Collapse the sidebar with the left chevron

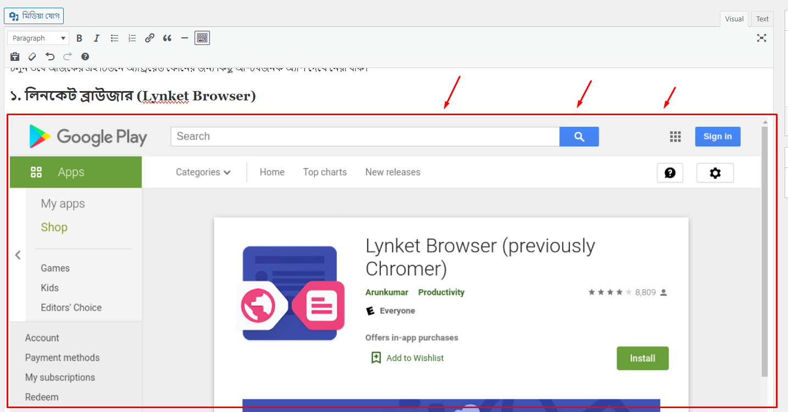(x=18, y=255)
